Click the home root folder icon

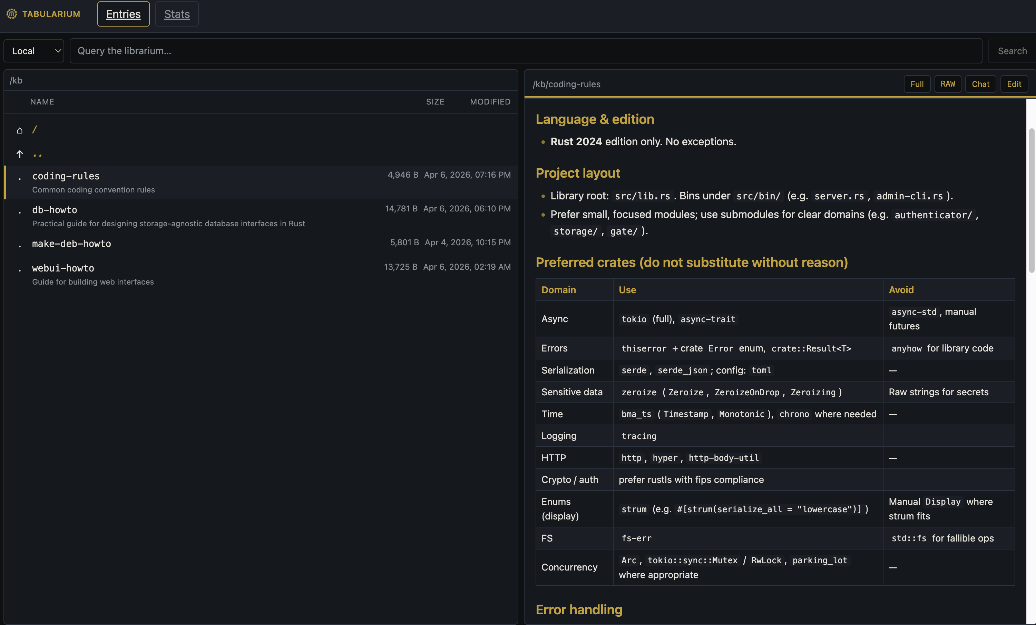tap(19, 130)
